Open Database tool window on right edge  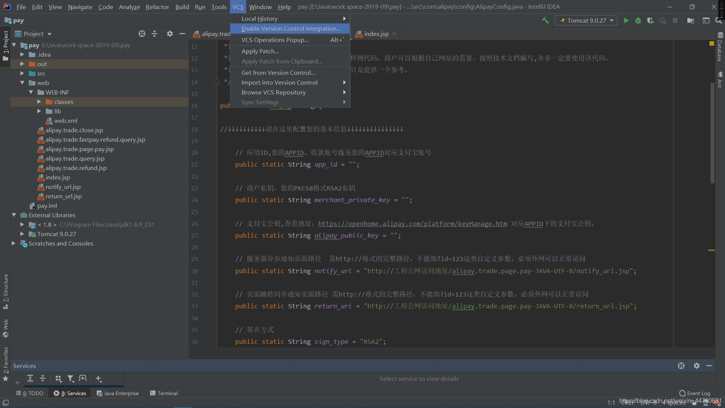[x=720, y=47]
